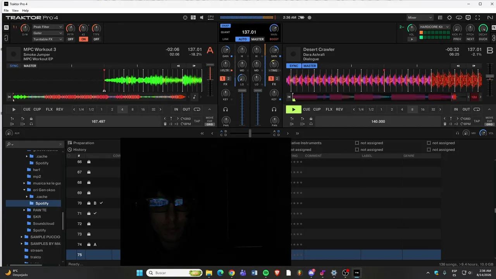Toggle Deck A active loop icon
This screenshot has height=279, width=496.
coord(197,109)
